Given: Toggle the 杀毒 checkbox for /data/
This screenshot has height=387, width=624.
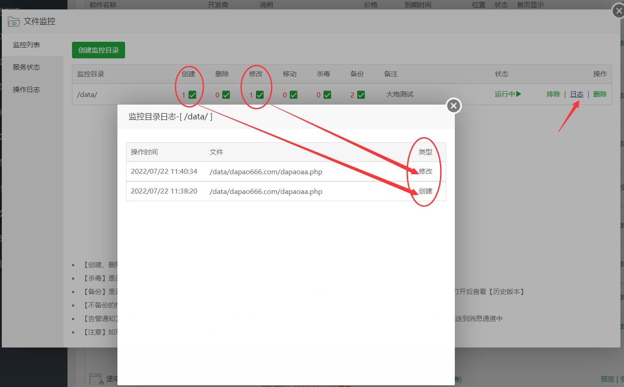Looking at the screenshot, I should coord(328,95).
